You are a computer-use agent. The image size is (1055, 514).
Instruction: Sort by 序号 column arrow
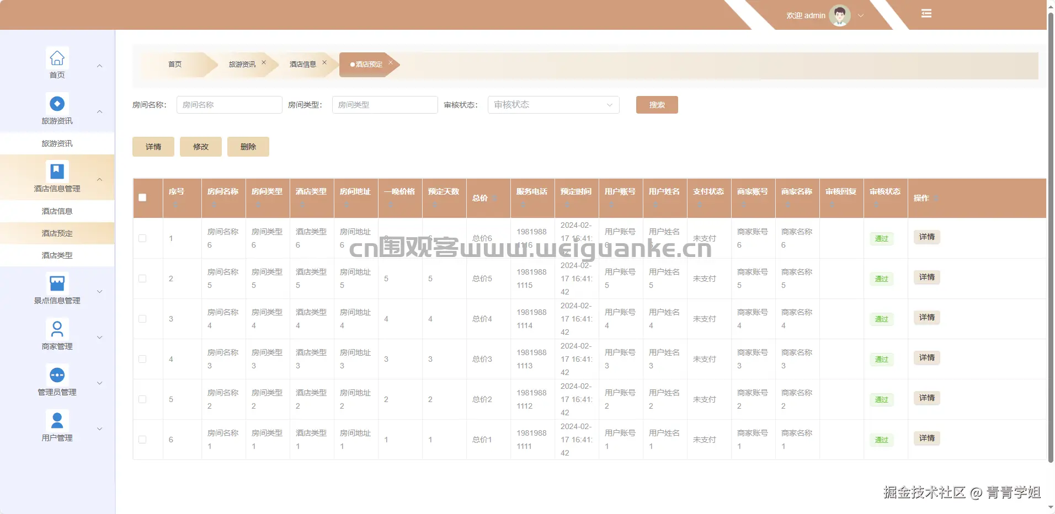click(x=176, y=205)
